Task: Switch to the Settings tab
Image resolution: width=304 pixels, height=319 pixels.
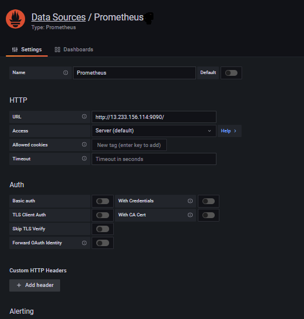Action: click(27, 50)
